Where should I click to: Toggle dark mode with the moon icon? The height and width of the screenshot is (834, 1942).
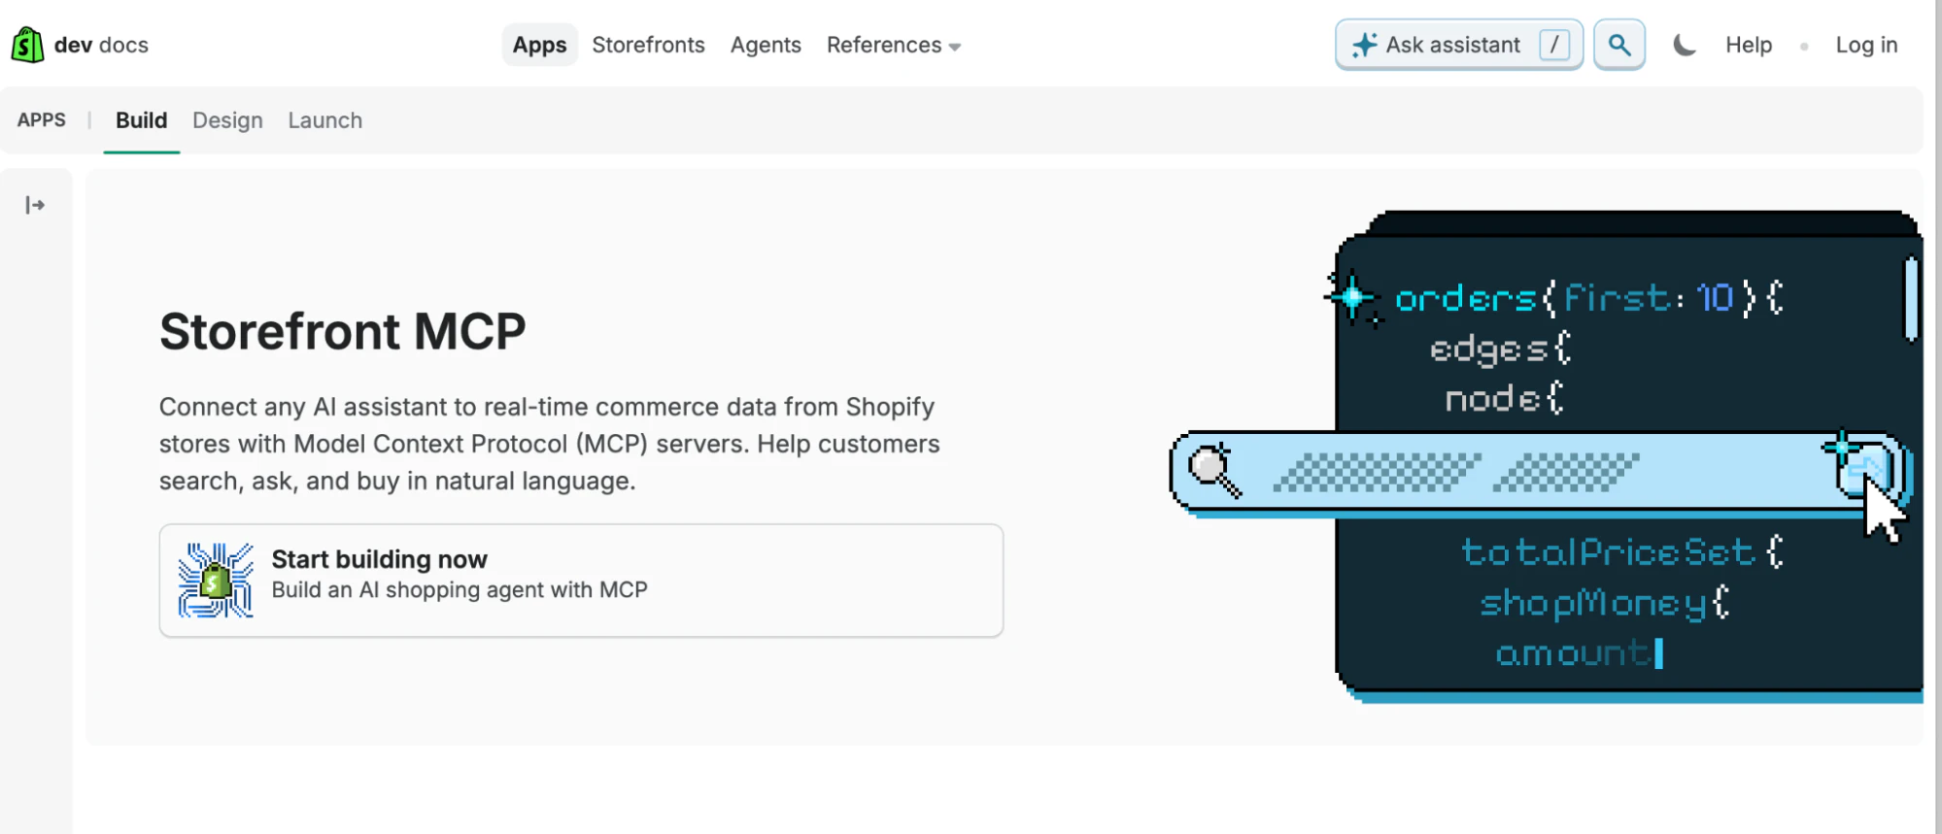[x=1685, y=44]
